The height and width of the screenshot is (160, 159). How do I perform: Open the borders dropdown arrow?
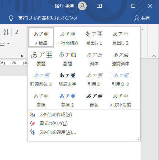pos(8,44)
